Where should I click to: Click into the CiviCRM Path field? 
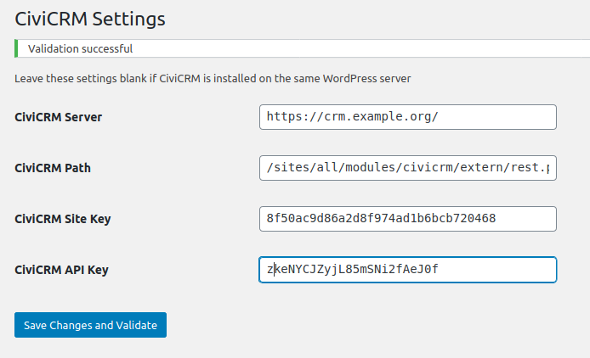(x=408, y=168)
